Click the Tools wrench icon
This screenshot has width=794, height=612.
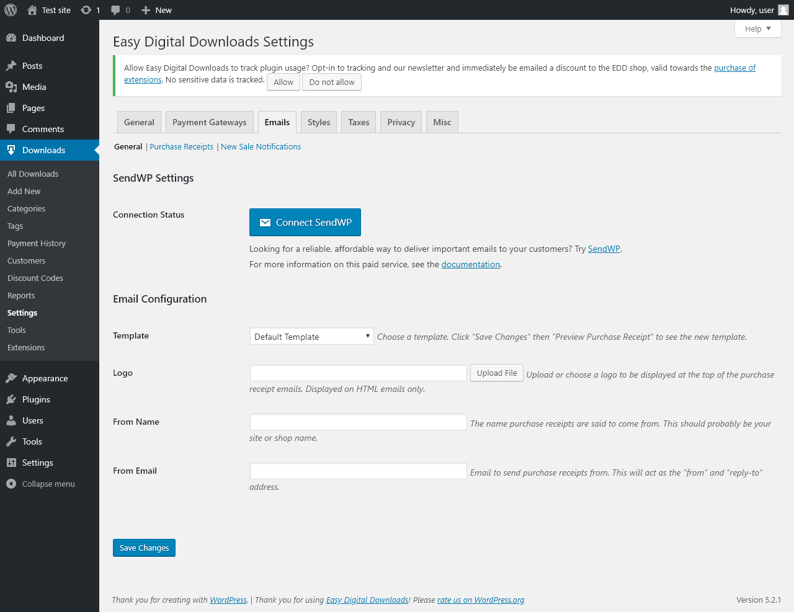[11, 441]
